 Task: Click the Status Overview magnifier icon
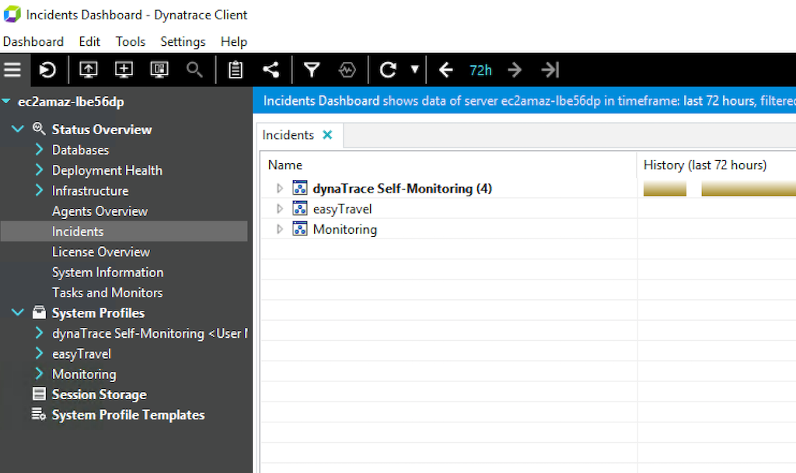click(x=39, y=129)
